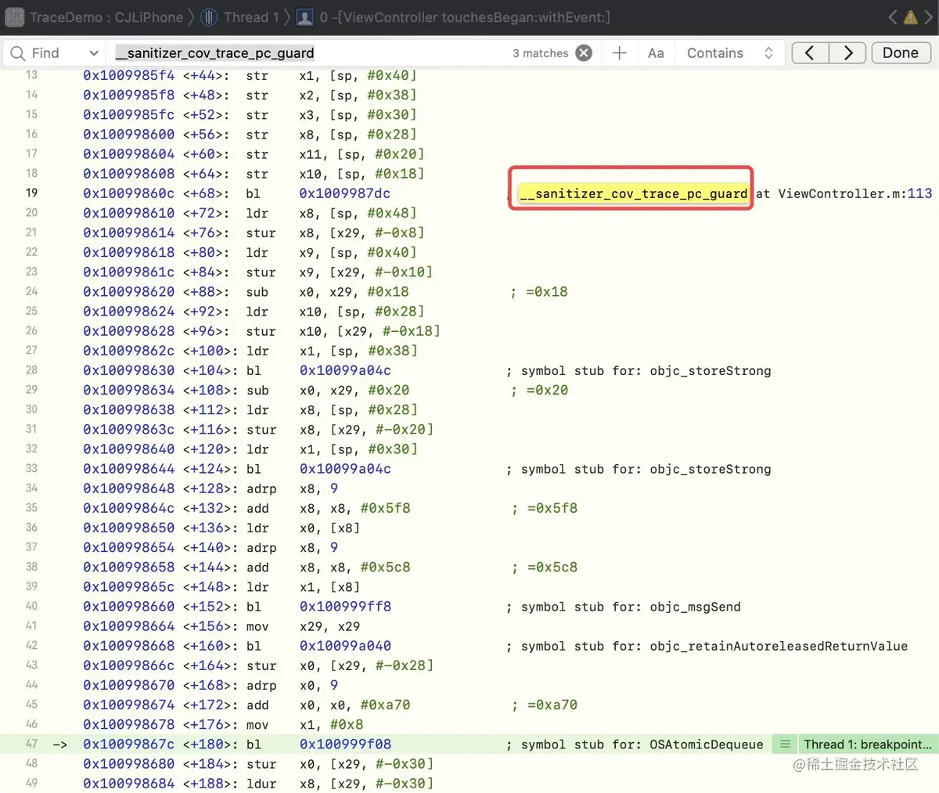The height and width of the screenshot is (793, 939).
Task: Click address 0x10099860c on line 19
Action: tap(129, 193)
